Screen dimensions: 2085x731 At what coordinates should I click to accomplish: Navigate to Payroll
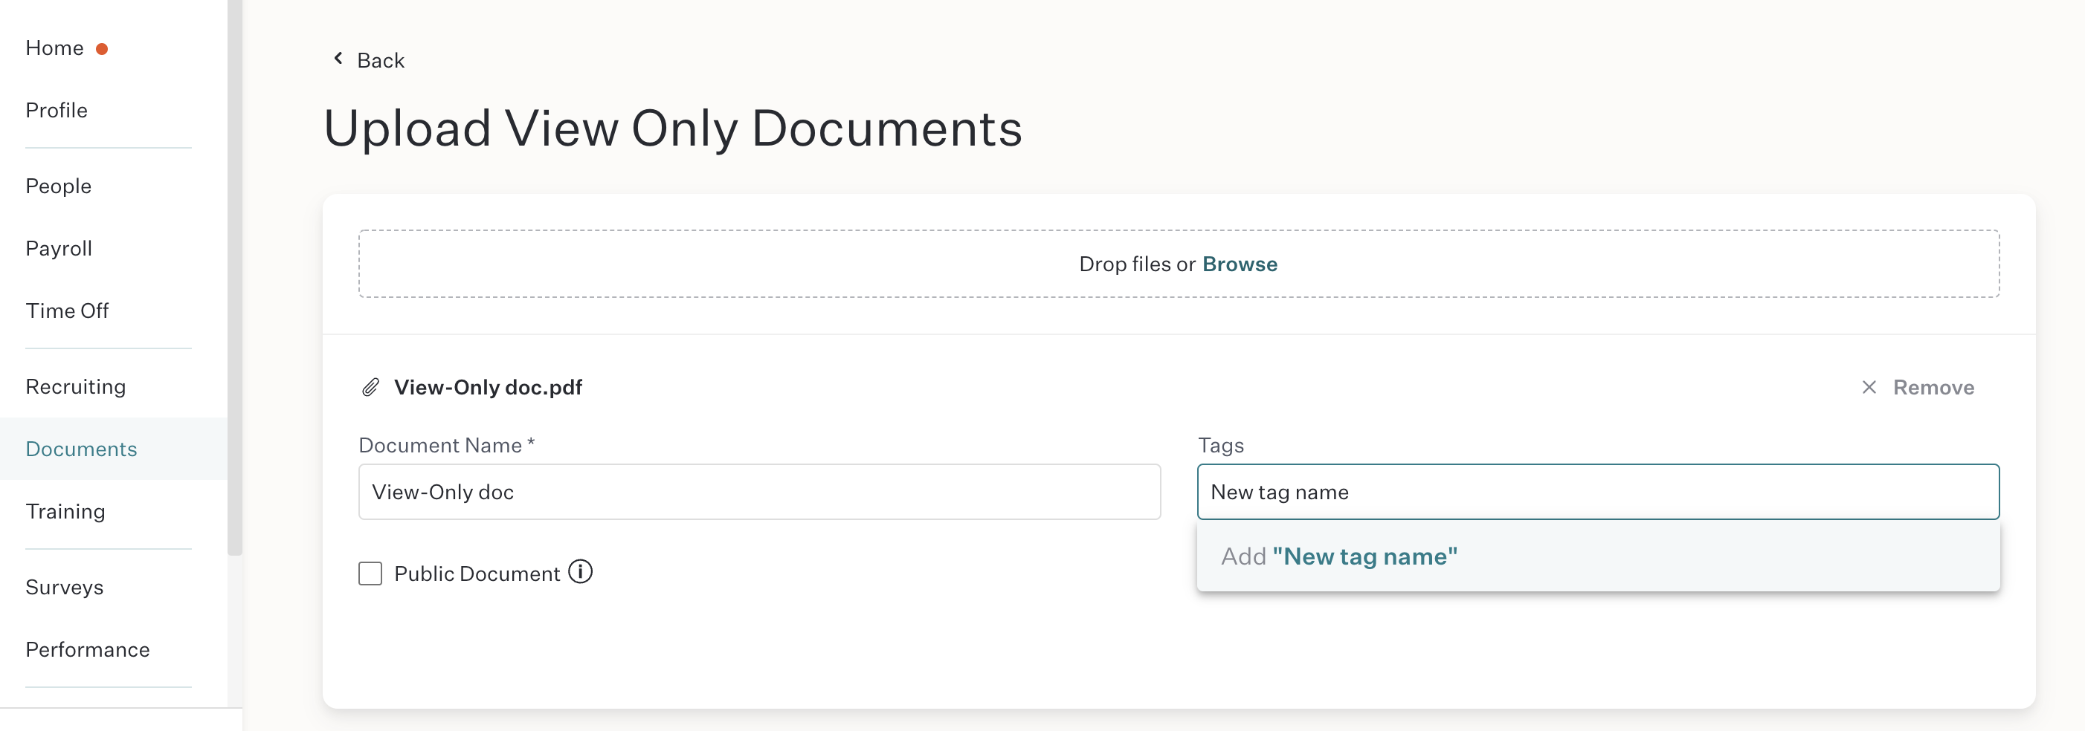pos(59,248)
